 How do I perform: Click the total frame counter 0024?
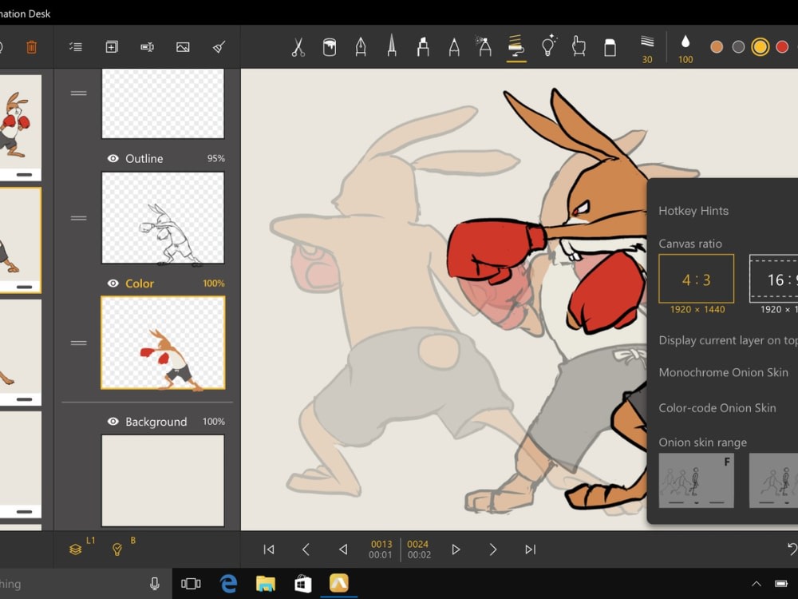pyautogui.click(x=418, y=544)
